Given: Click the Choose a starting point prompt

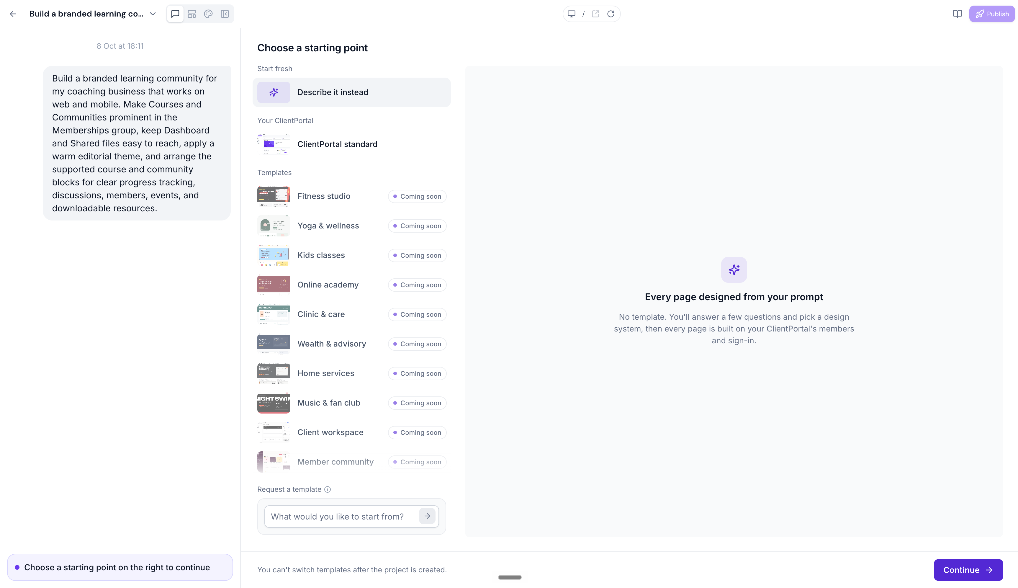Looking at the screenshot, I should (x=120, y=567).
